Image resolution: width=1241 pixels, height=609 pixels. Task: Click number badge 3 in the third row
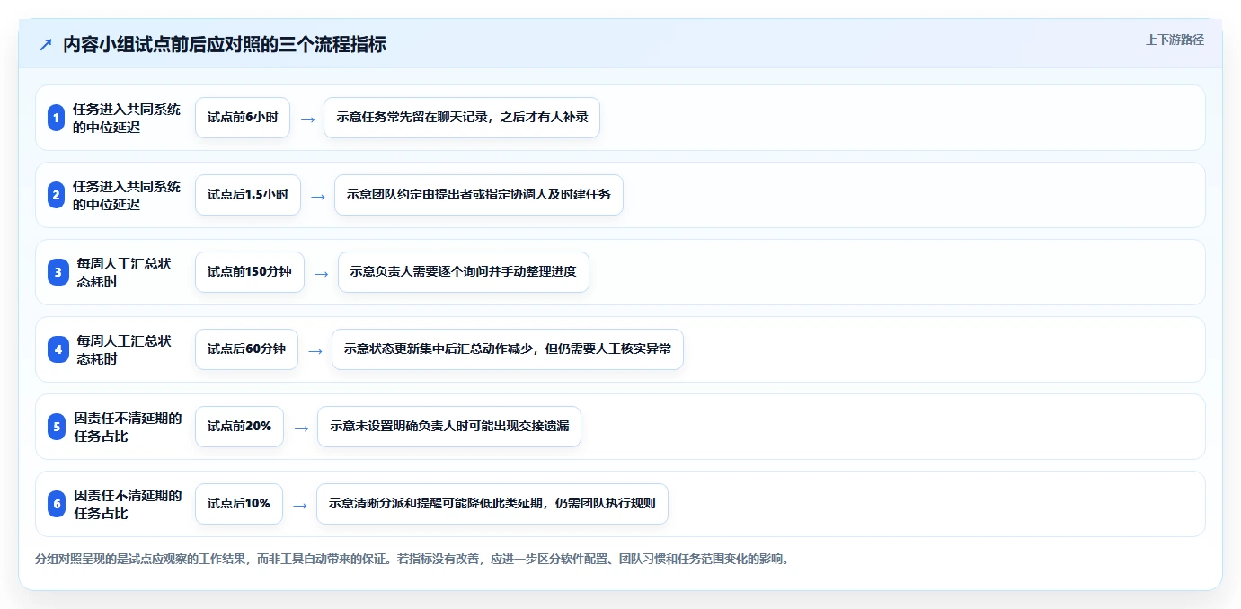[58, 272]
